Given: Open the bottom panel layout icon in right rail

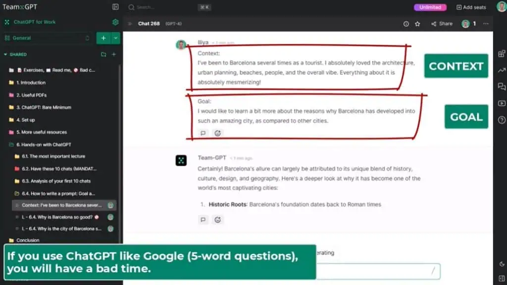Looking at the screenshot, I should [x=502, y=278].
